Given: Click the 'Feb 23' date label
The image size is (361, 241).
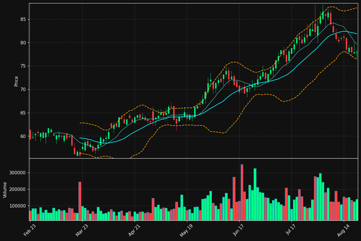Looking at the screenshot, I should [x=30, y=230].
